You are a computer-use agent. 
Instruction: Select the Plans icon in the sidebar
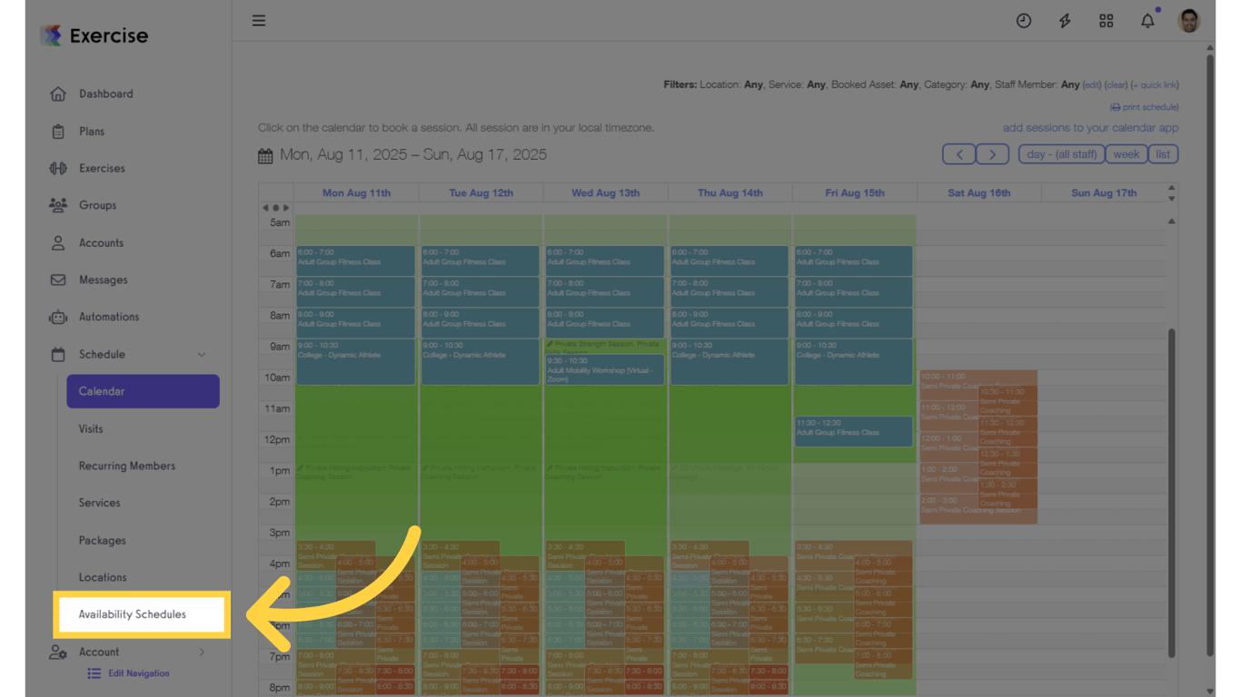(91, 131)
